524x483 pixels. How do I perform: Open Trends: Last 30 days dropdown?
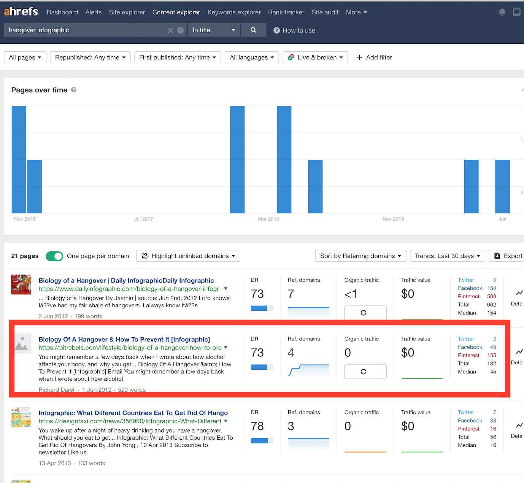(448, 256)
